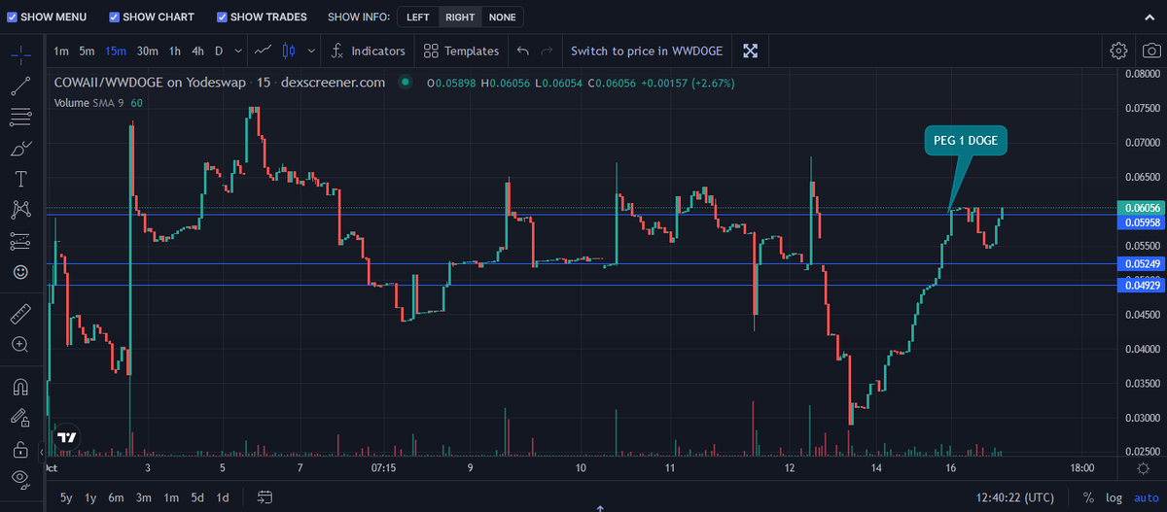This screenshot has width=1167, height=512.
Task: Open the chart patterns tool
Action: tap(20, 210)
